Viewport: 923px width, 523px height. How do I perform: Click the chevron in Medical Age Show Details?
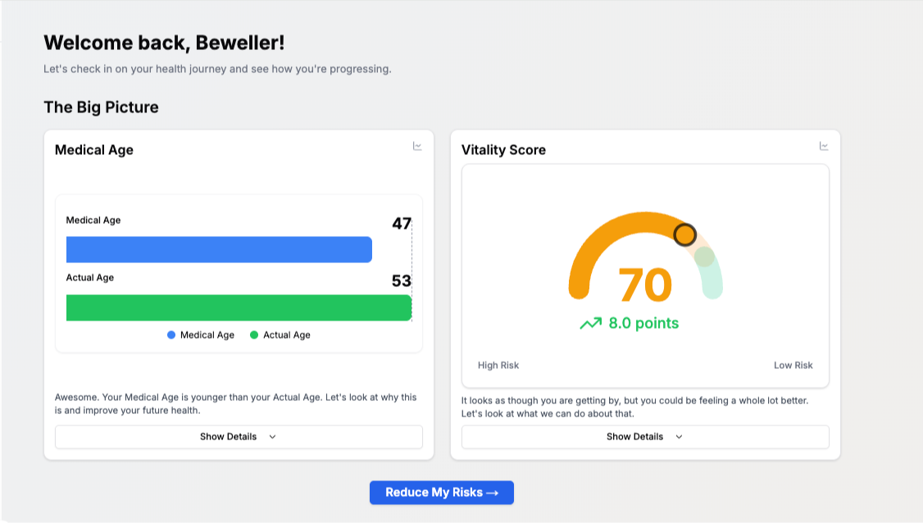coord(273,437)
